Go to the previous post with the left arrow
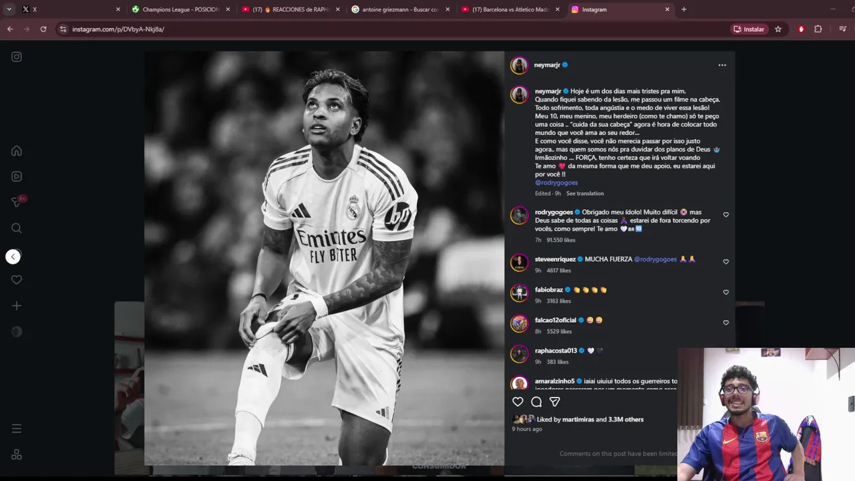Screen dimensions: 855x481 (13, 257)
